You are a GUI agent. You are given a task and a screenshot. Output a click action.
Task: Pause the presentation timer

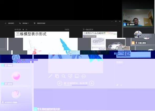point(23,29)
